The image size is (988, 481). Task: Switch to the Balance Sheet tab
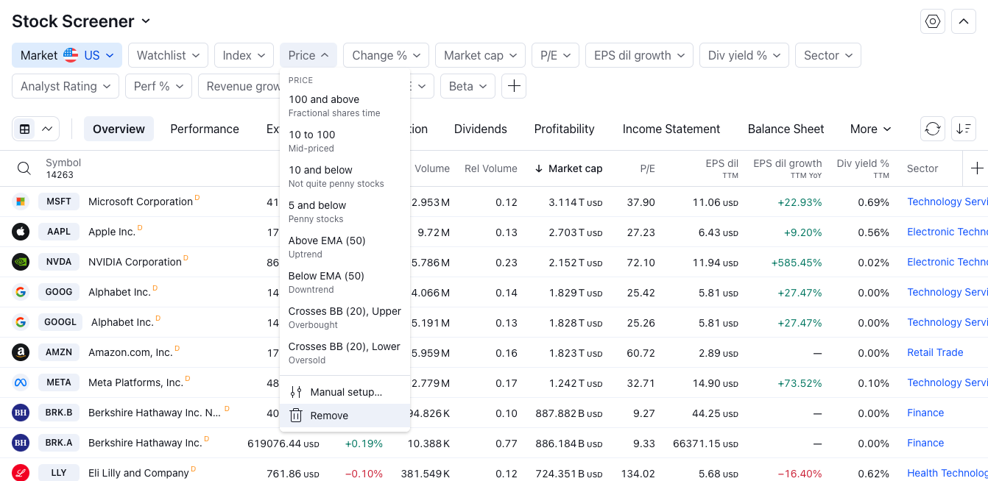(x=786, y=129)
